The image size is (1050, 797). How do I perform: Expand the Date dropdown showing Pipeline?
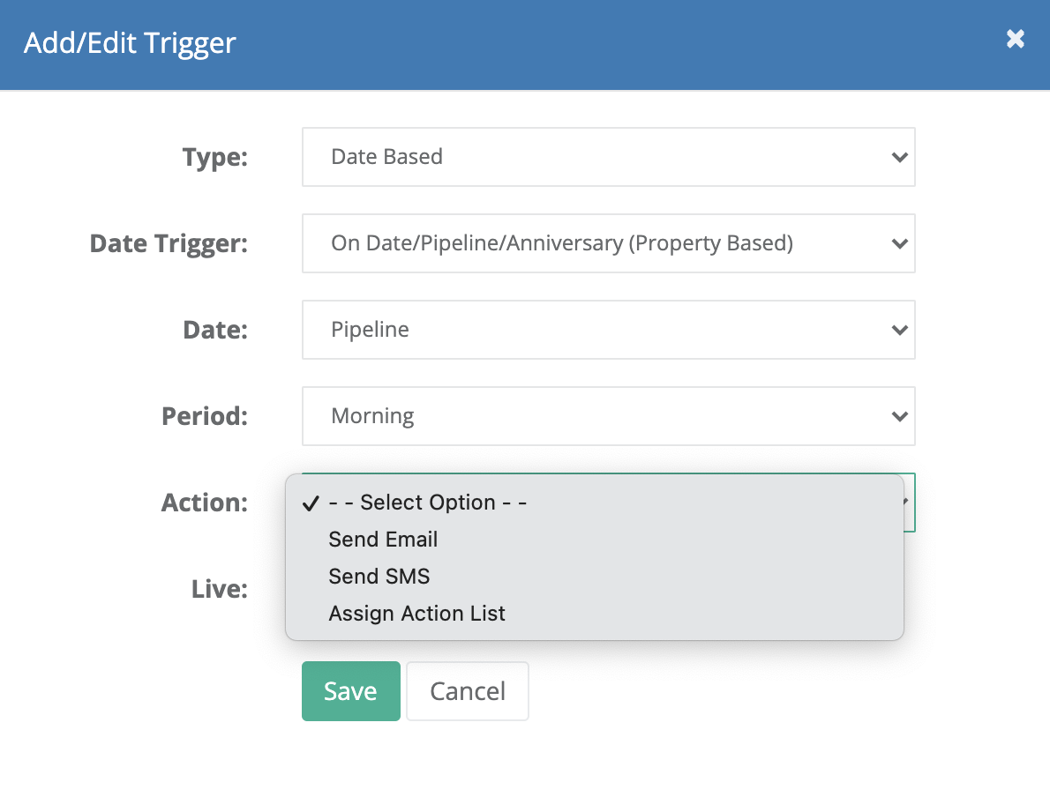(608, 330)
